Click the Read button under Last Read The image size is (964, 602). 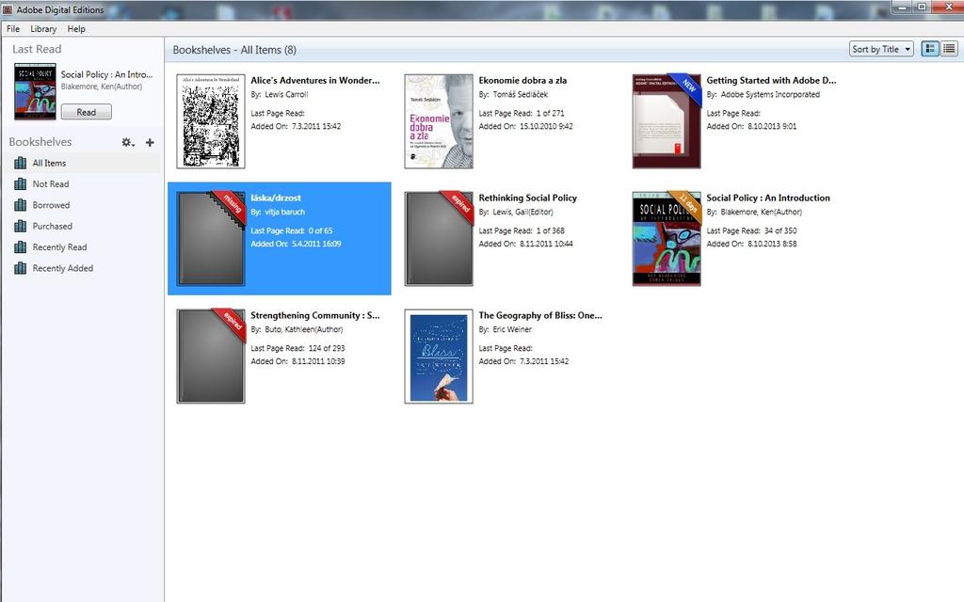86,112
